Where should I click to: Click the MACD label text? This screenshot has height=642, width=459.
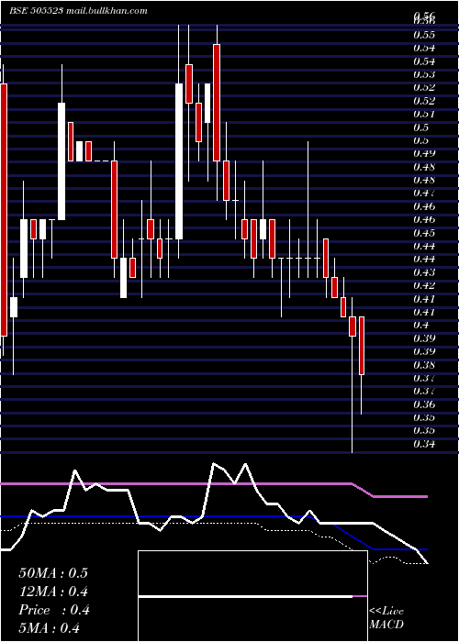[386, 625]
